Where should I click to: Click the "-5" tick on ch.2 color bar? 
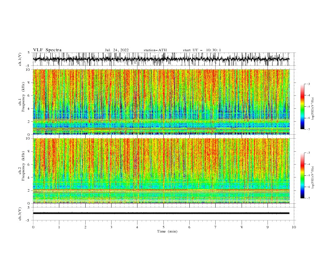pyautogui.click(x=308, y=175)
